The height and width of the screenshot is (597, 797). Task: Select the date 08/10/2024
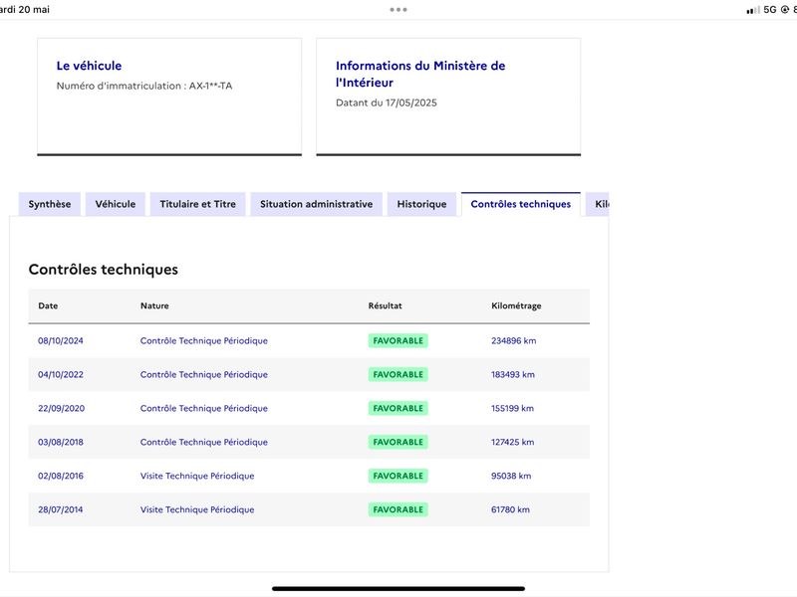pos(61,340)
